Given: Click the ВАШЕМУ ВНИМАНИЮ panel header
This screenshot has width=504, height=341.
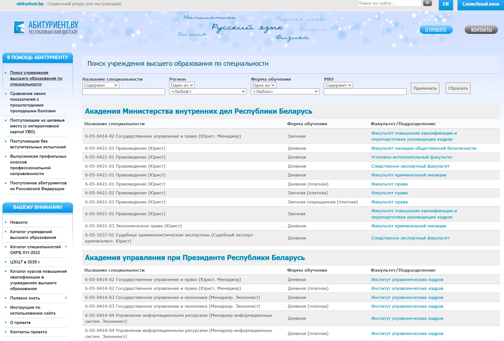Looking at the screenshot, I should tap(38, 207).
